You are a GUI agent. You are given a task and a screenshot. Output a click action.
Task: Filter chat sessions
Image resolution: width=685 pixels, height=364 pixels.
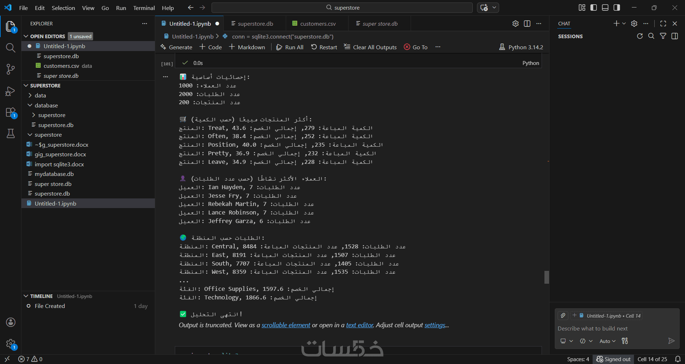[663, 36]
